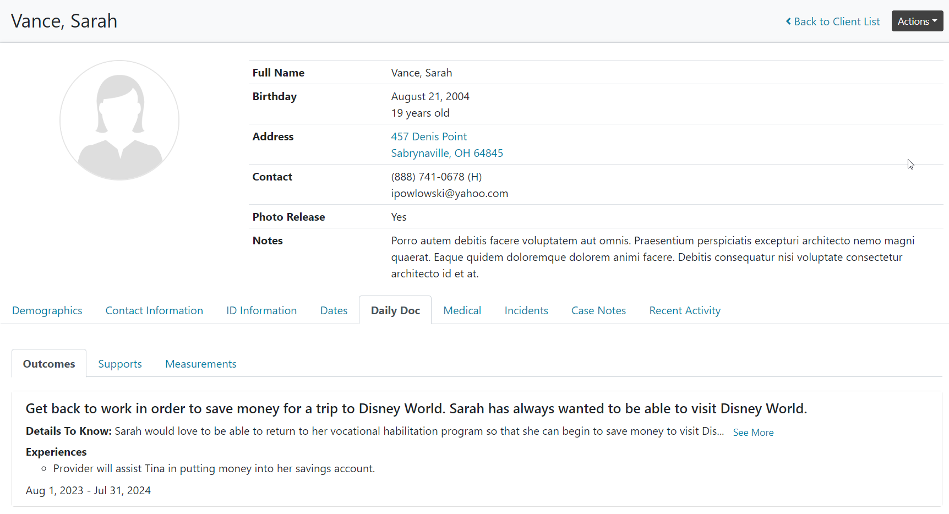Select the Daily Doc tab
This screenshot has height=514, width=949.
pyautogui.click(x=395, y=310)
